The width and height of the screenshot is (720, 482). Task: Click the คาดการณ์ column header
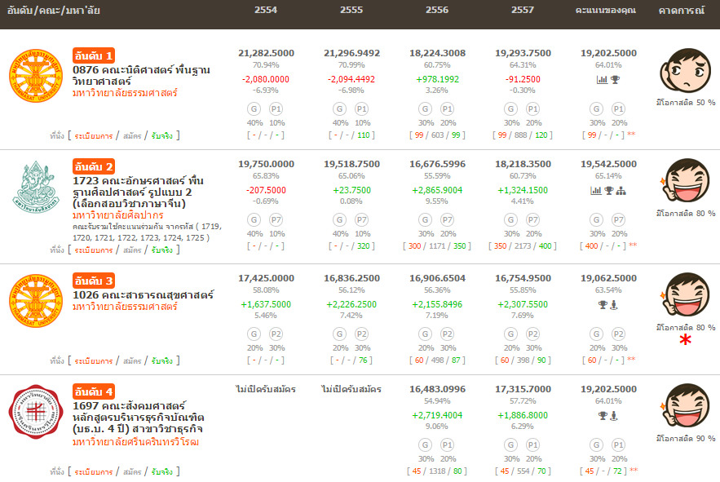pyautogui.click(x=682, y=10)
